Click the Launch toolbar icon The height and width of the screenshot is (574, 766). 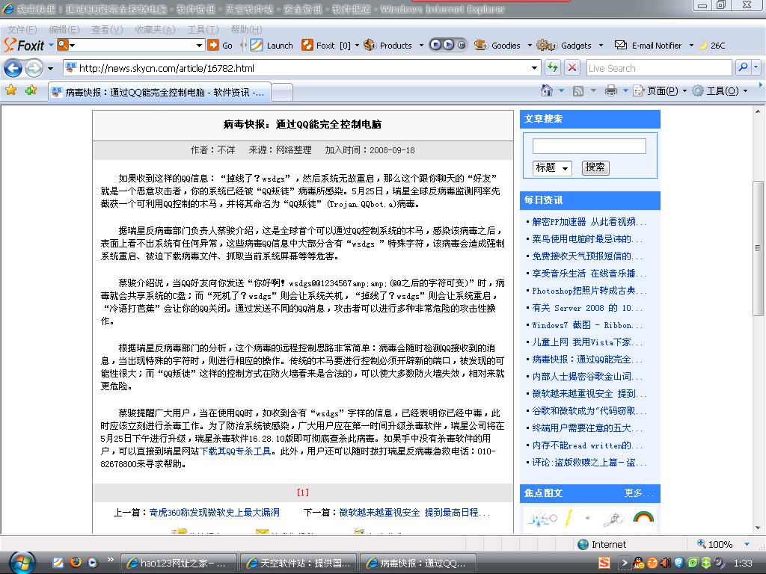point(257,46)
